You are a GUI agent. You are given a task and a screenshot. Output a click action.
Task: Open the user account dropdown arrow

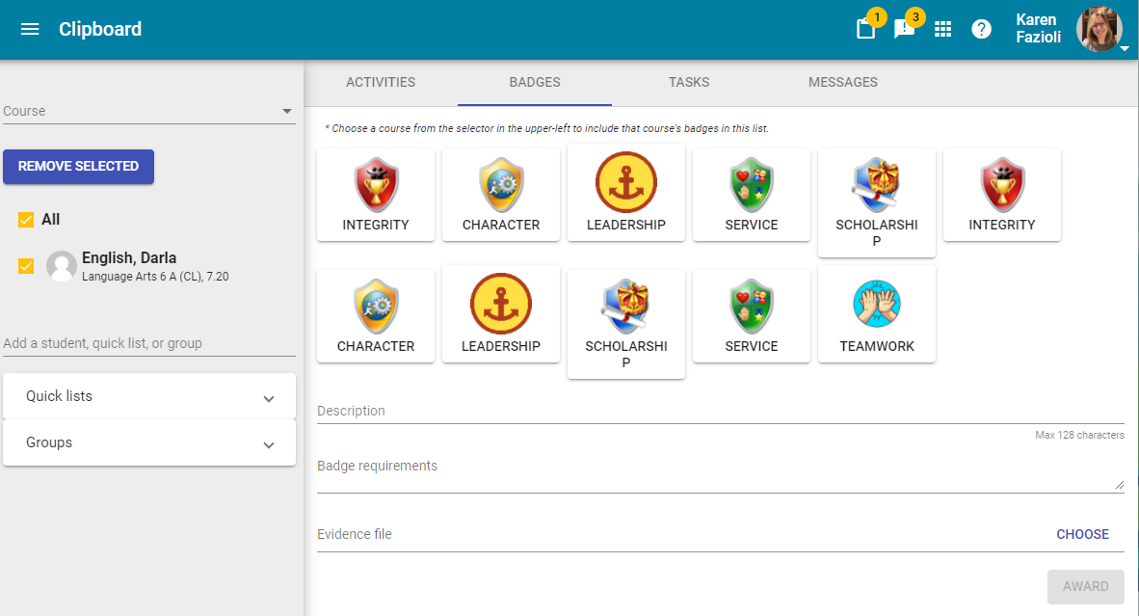(x=1125, y=48)
